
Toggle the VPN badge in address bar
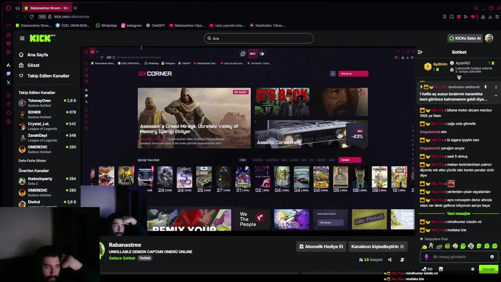pyautogui.click(x=42, y=16)
